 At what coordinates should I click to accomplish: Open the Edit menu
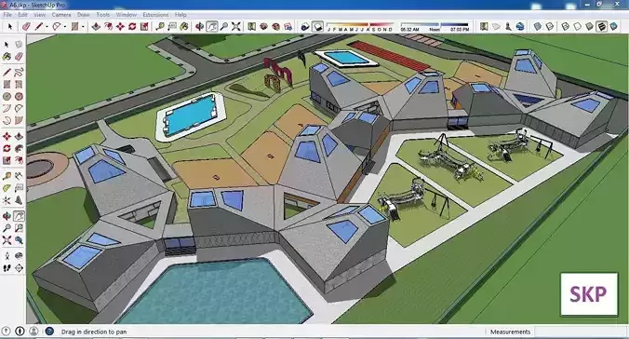[x=22, y=15]
